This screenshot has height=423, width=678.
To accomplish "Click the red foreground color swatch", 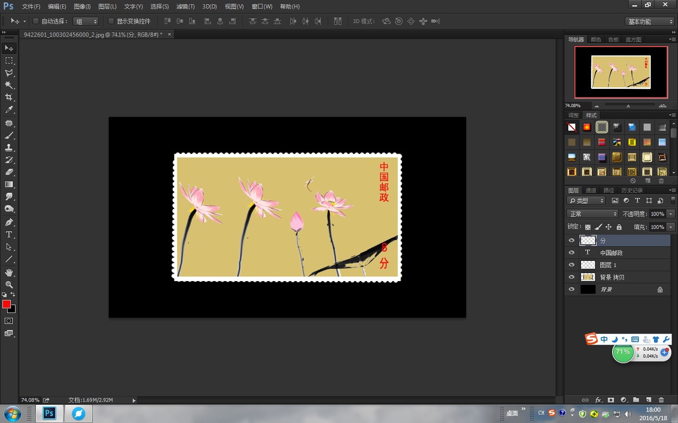I will point(7,305).
